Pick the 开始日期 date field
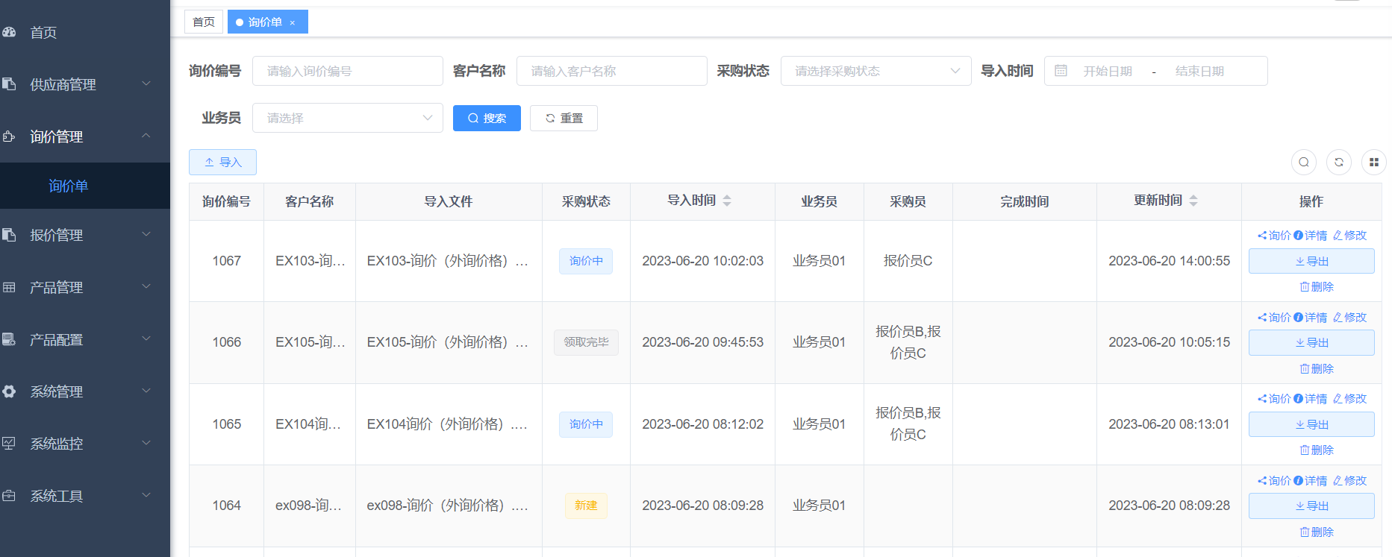1392x557 pixels. click(1108, 71)
